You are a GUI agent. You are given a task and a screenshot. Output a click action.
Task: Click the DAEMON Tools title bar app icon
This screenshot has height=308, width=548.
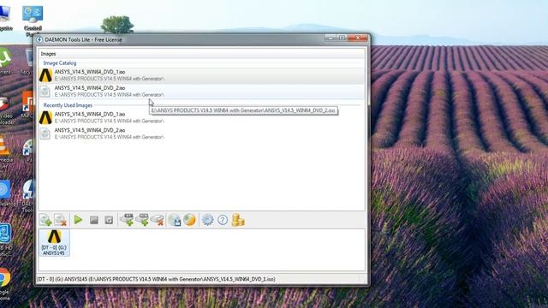coord(39,39)
